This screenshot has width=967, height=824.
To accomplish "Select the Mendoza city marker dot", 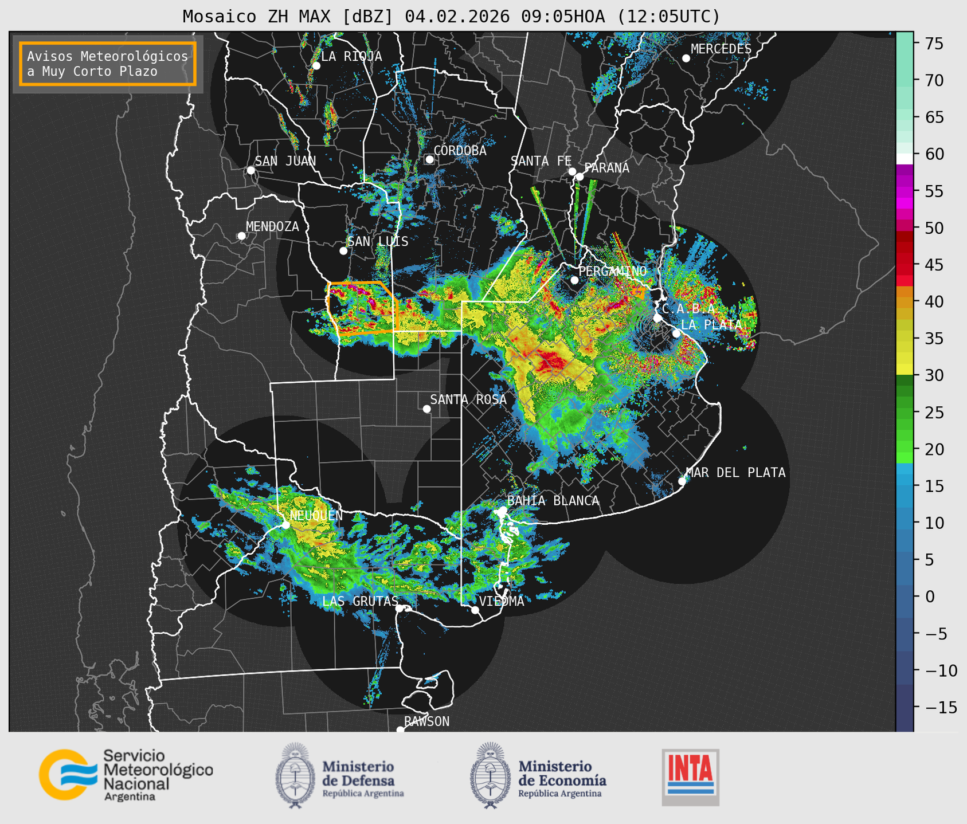I will (241, 236).
